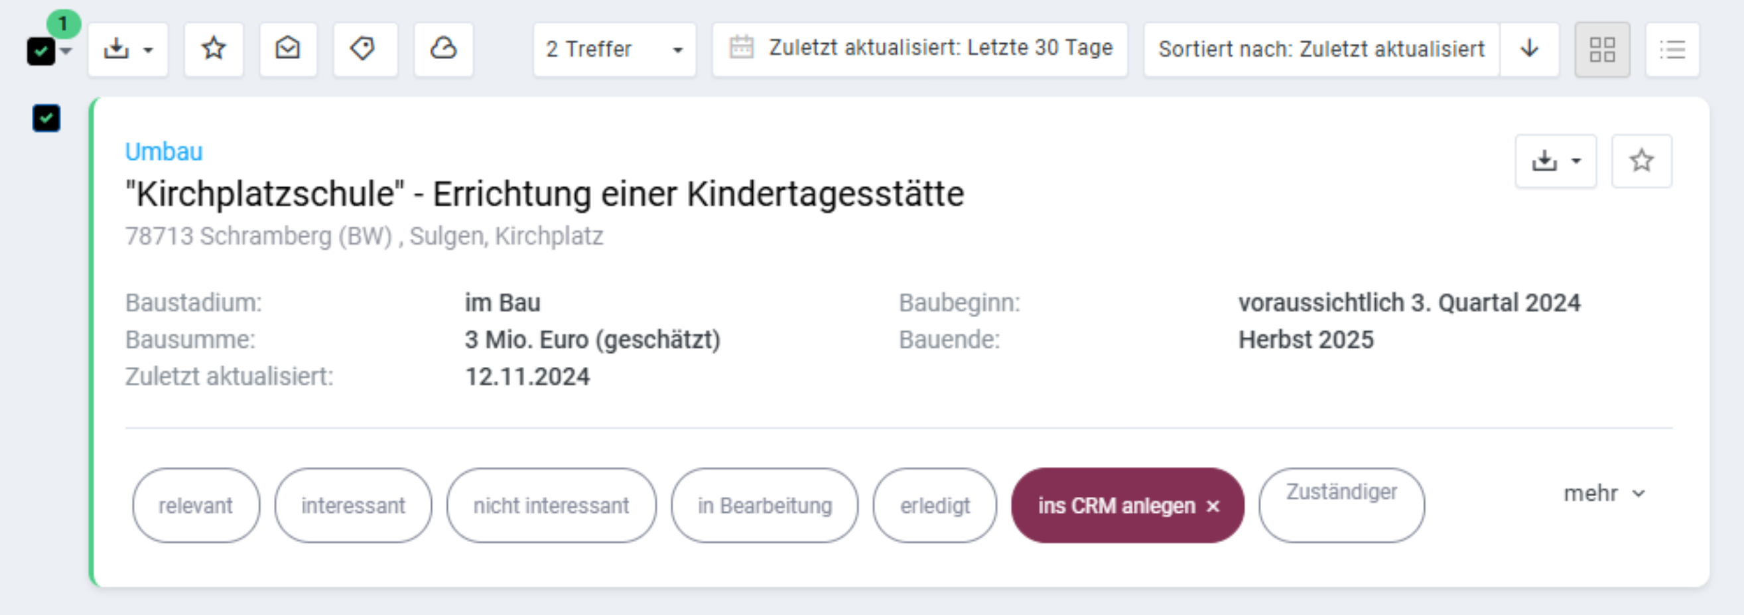Click the cloud icon in toolbar

pyautogui.click(x=443, y=50)
